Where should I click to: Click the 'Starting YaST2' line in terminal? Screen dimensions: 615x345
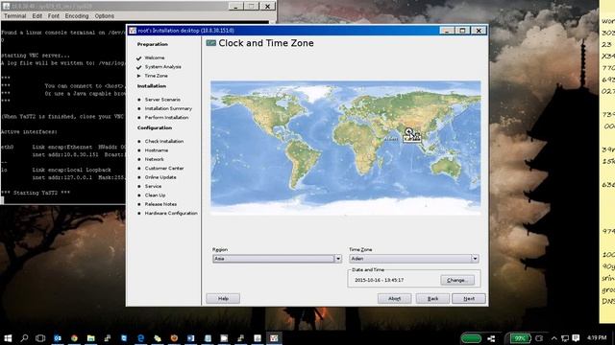point(36,193)
